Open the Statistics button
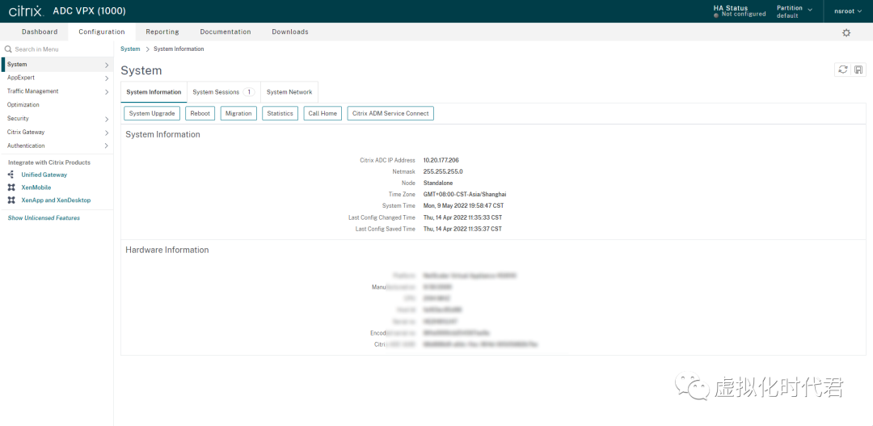The width and height of the screenshot is (873, 426). 280,113
